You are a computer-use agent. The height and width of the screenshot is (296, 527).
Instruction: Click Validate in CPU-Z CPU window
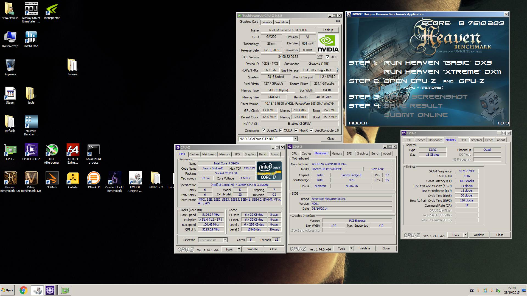click(253, 249)
